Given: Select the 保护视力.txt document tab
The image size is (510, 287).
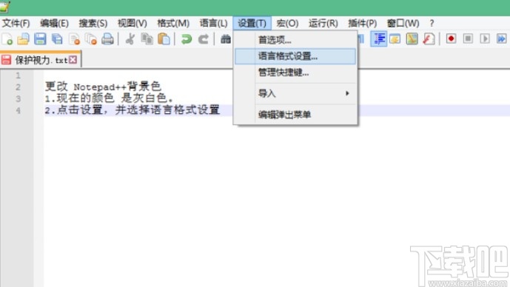Looking at the screenshot, I should tap(41, 60).
